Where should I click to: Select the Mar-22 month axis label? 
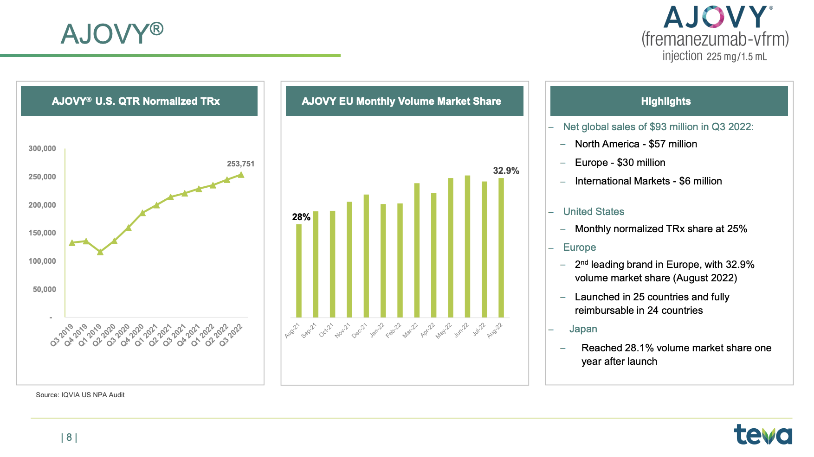[410, 330]
